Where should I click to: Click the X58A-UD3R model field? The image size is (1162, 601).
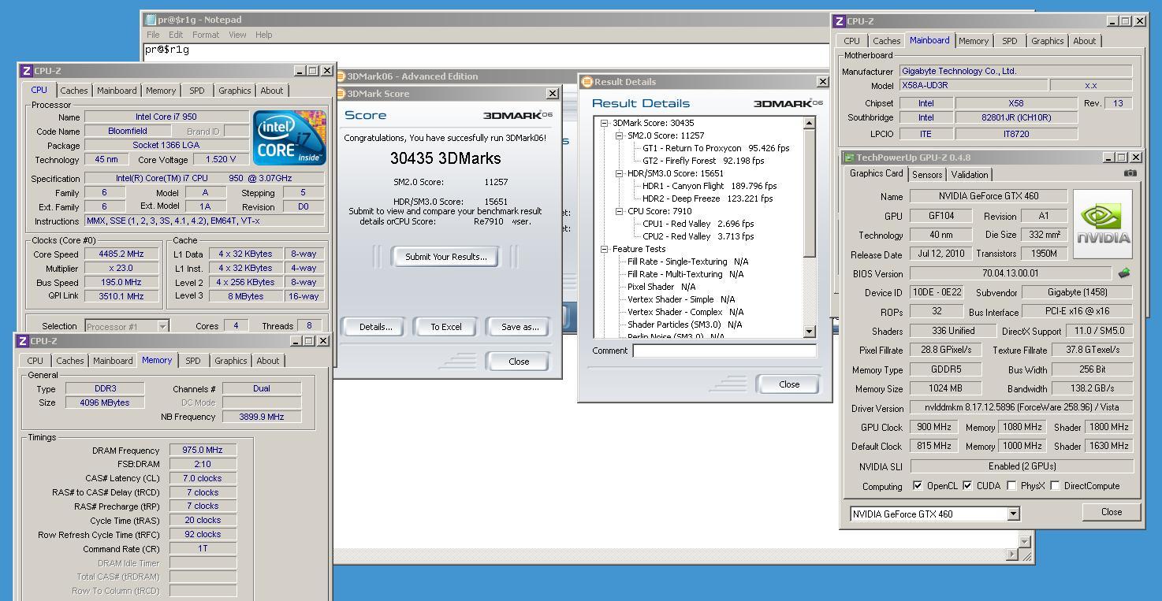(974, 85)
